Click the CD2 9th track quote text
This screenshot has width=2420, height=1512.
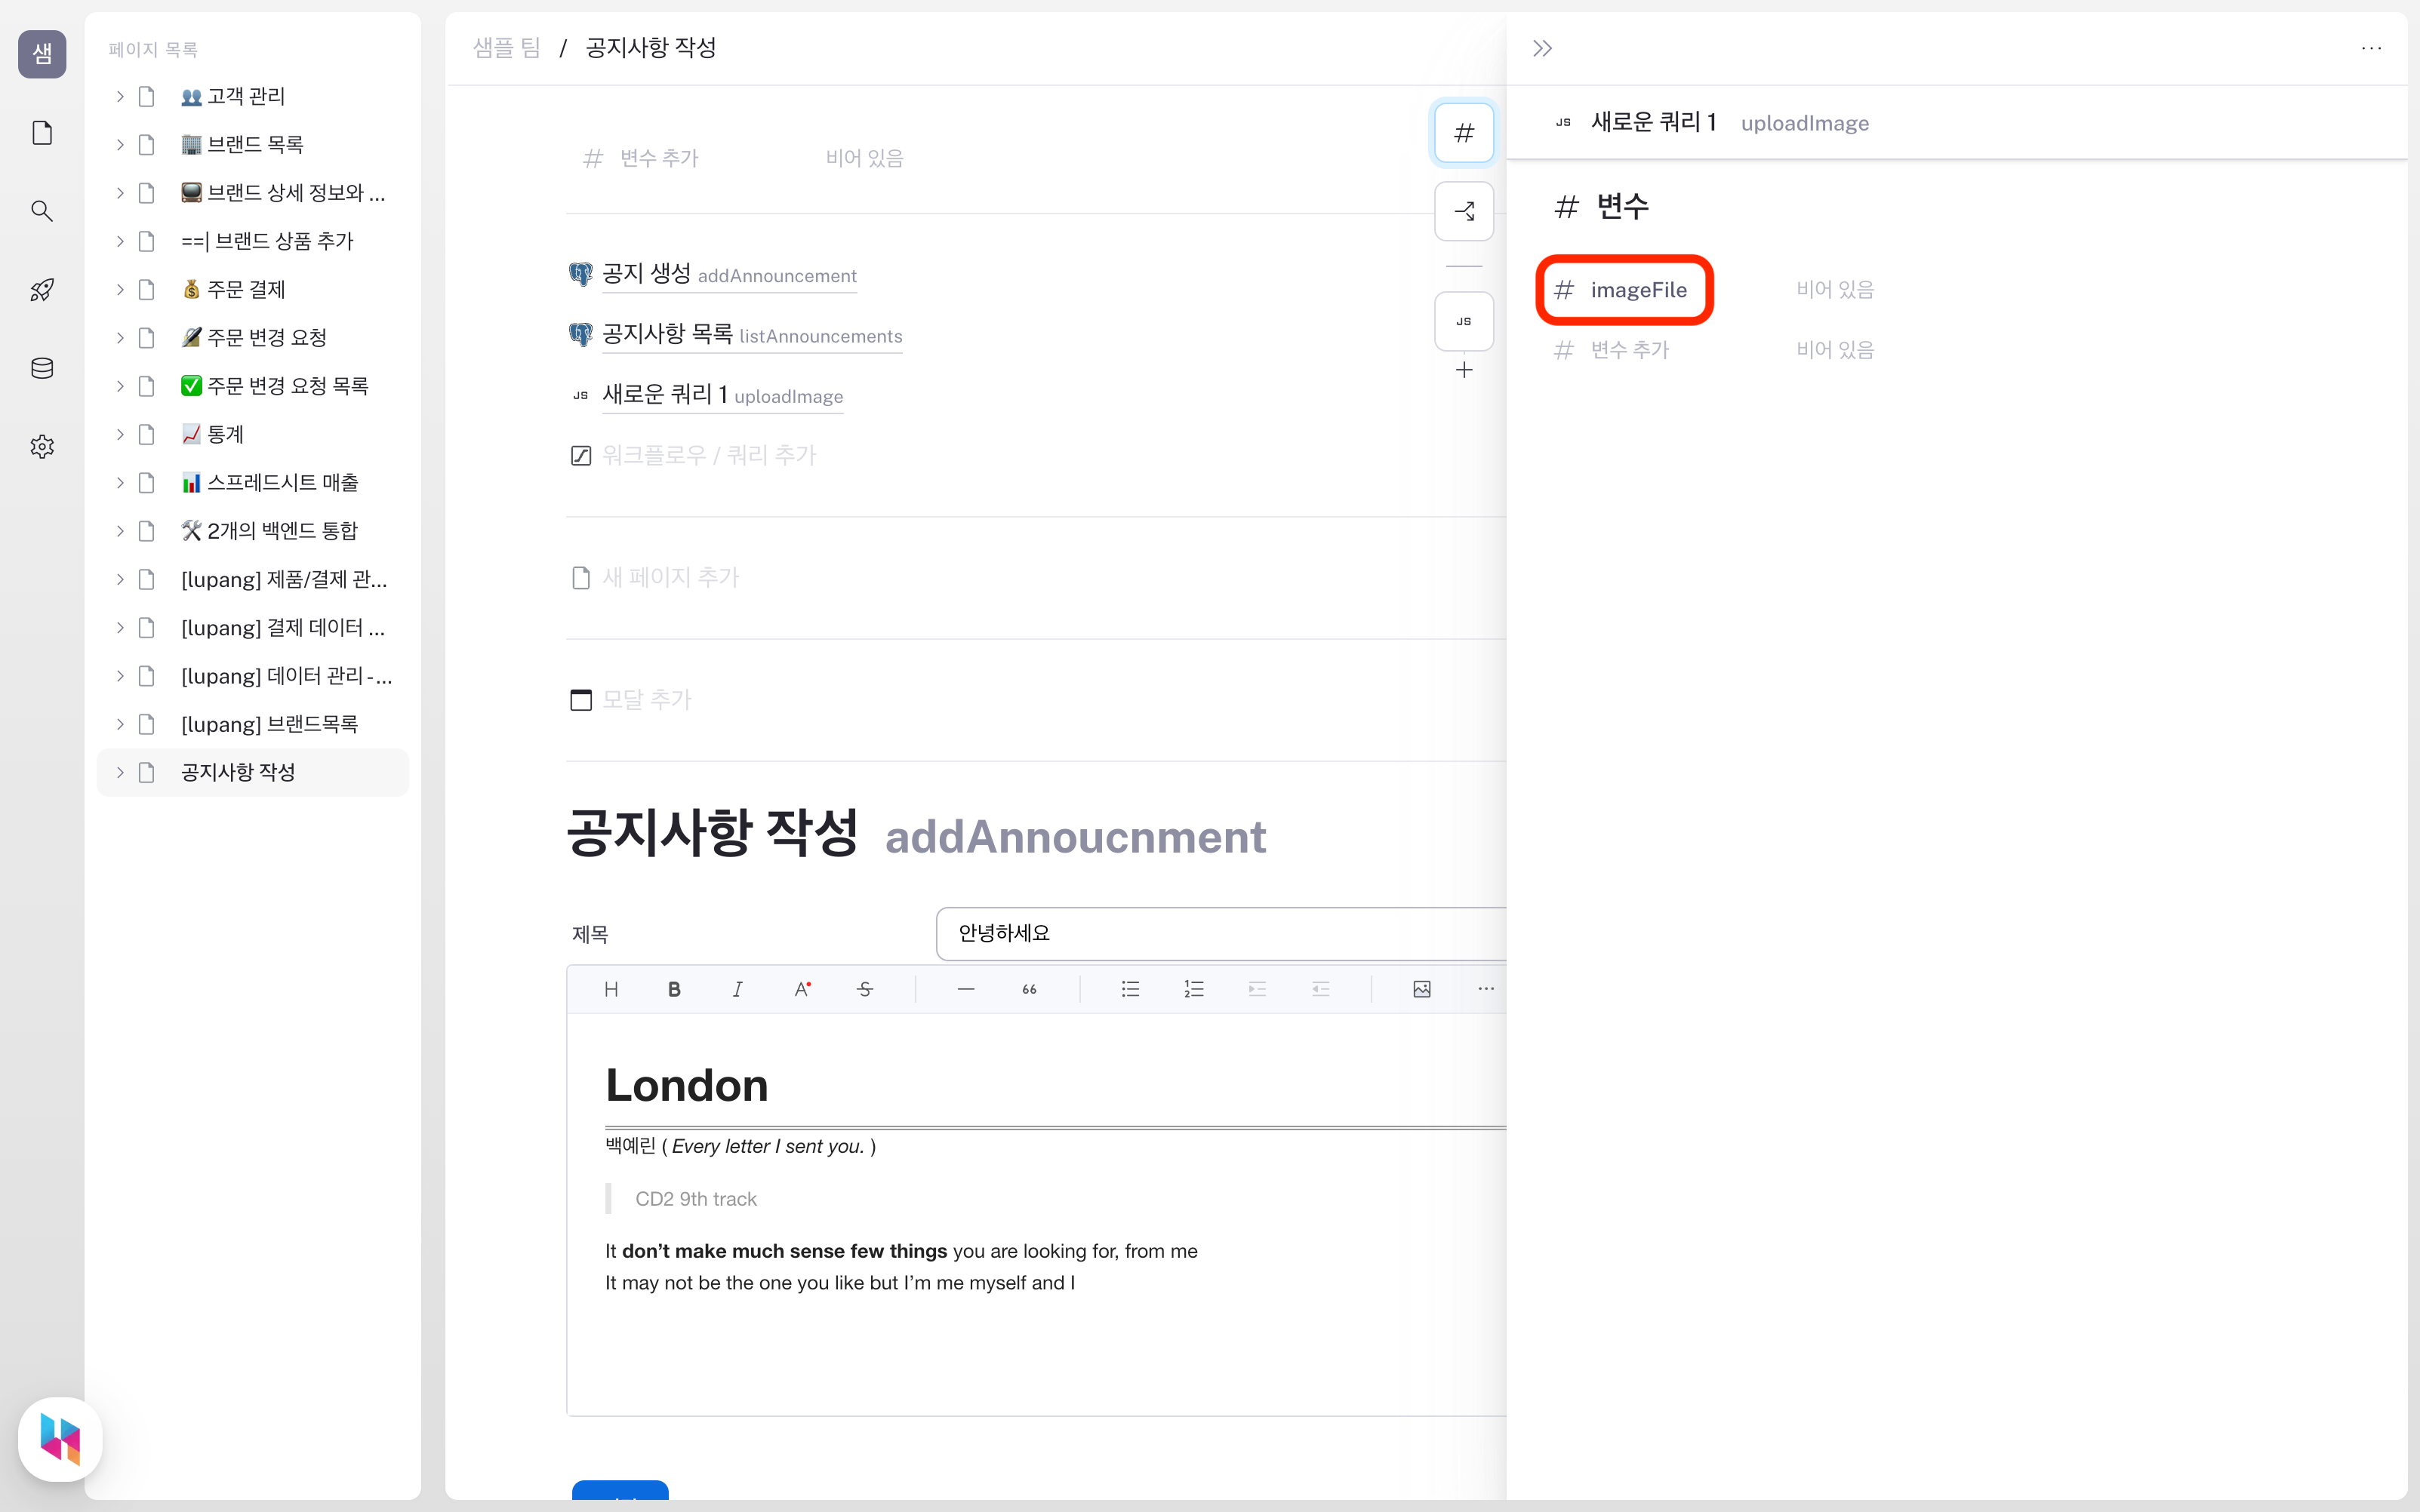point(696,1199)
